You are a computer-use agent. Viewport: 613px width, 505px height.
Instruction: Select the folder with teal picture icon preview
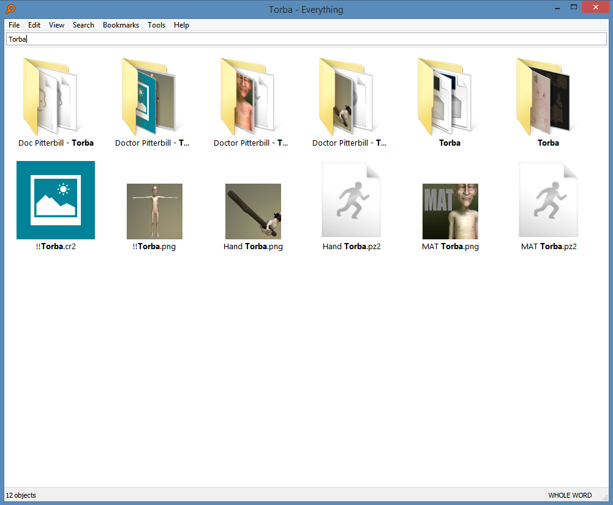click(x=154, y=97)
